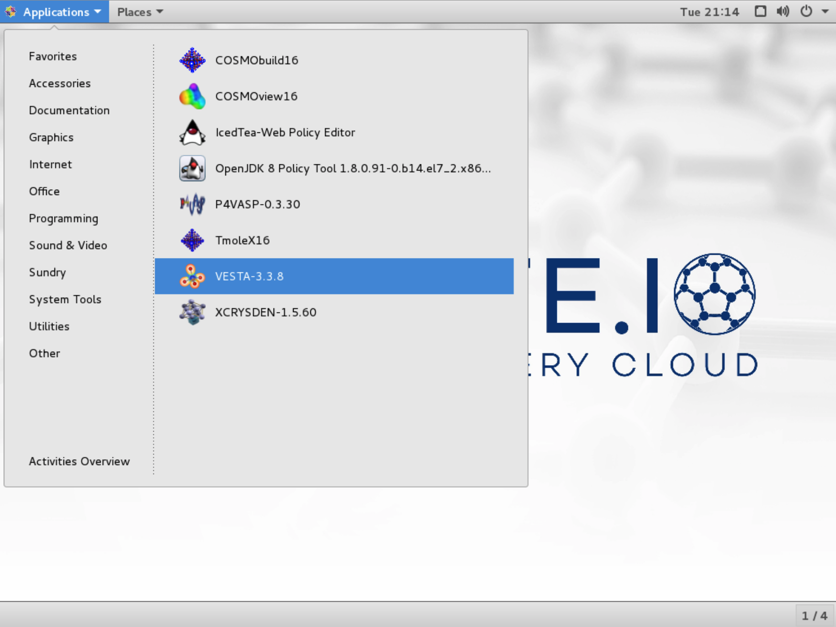The width and height of the screenshot is (836, 627).
Task: Collapse the Applications menu dropdown
Action: point(55,12)
